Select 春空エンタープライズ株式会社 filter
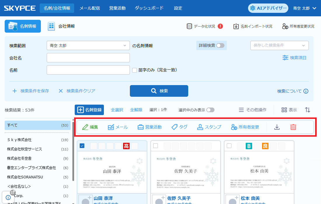The height and width of the screenshot is (204, 321). [x=38, y=168]
